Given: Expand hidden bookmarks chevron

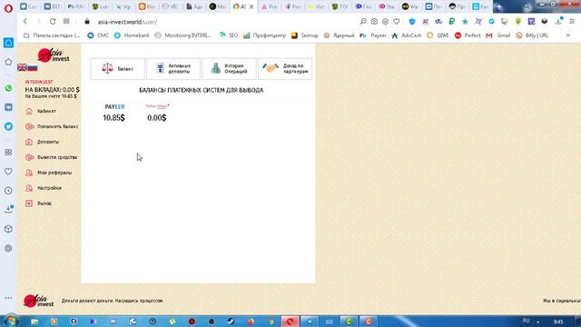Looking at the screenshot, I should pyautogui.click(x=568, y=35).
